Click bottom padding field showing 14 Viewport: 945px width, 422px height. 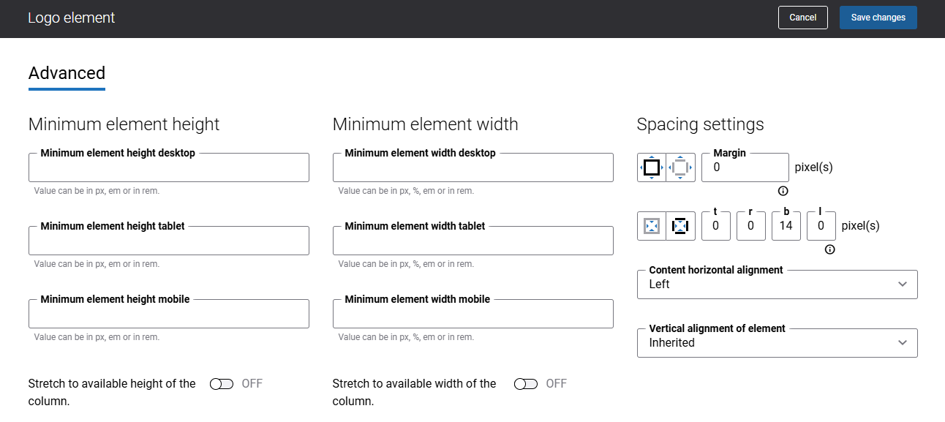click(x=786, y=226)
